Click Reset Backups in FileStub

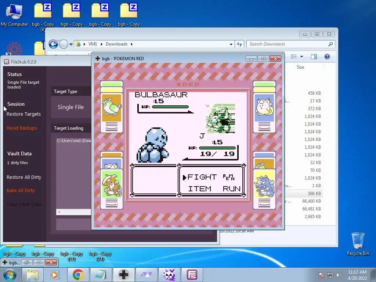click(22, 128)
